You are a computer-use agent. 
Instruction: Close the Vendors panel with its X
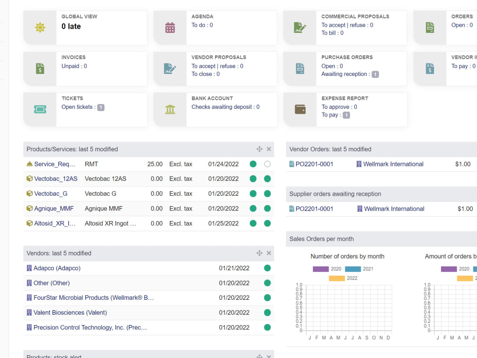[x=269, y=253]
